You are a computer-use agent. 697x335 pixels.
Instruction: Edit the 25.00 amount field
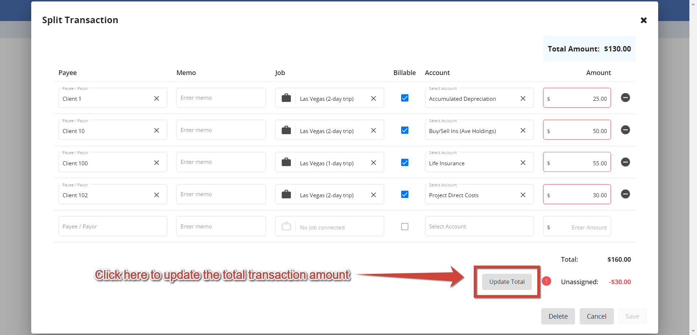pyautogui.click(x=577, y=98)
